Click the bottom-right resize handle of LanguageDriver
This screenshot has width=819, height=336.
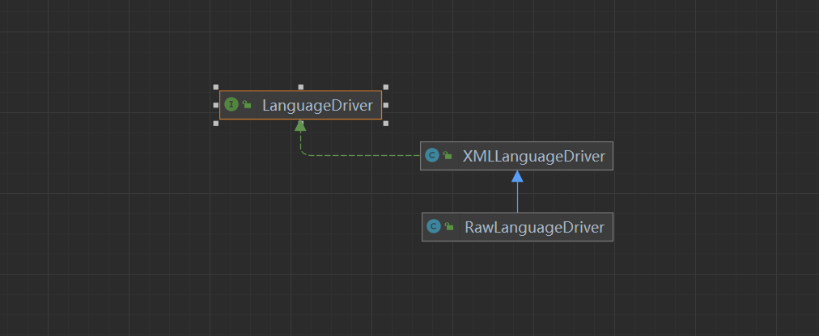(x=385, y=123)
